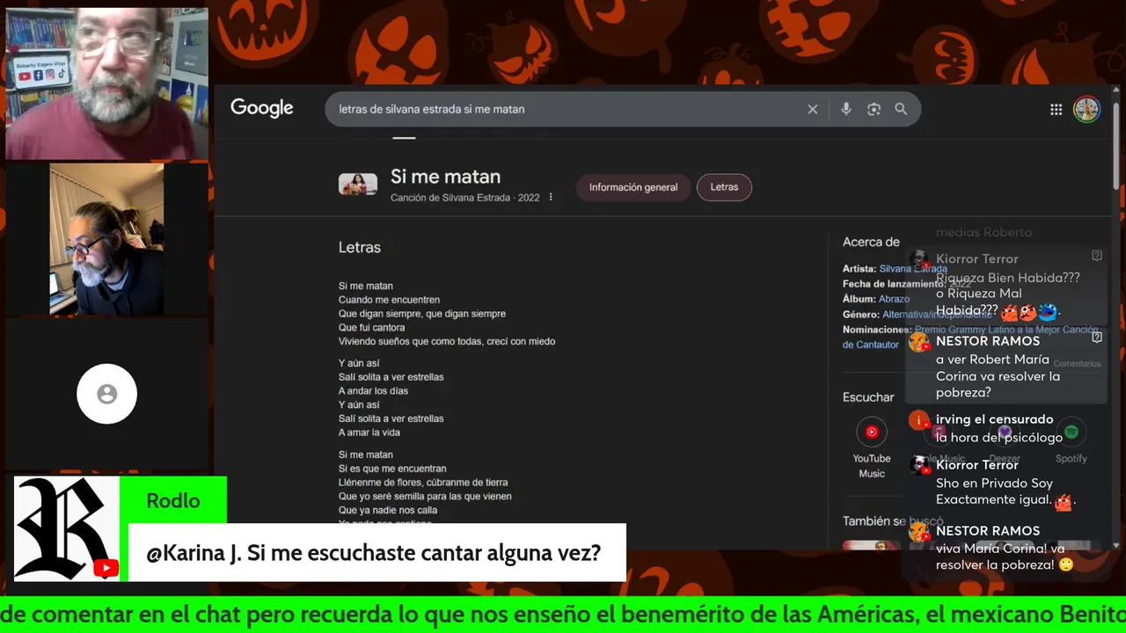
Task: Click the lyric line "Que fui cantora"
Action: click(371, 328)
